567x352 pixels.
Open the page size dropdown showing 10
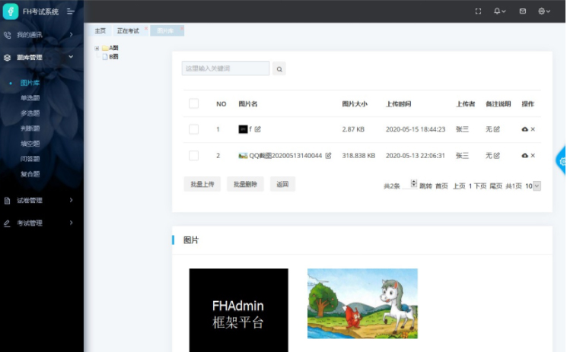(533, 186)
